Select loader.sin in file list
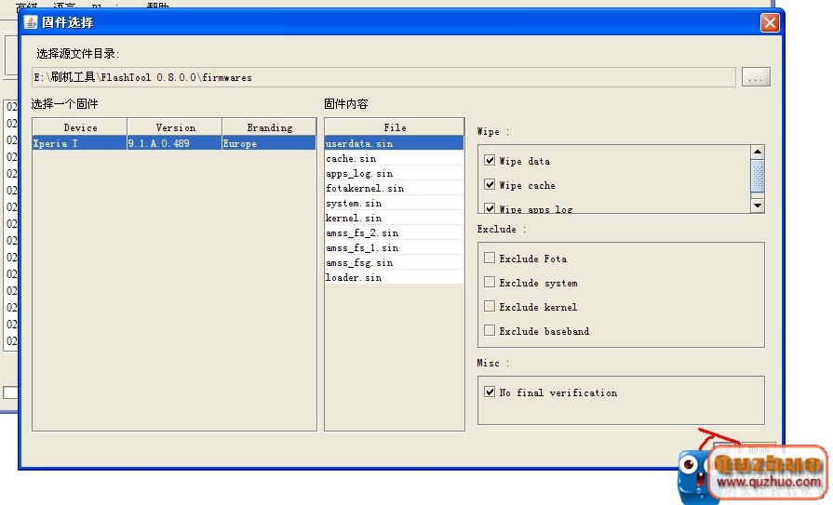This screenshot has height=505, width=833. coord(395,277)
